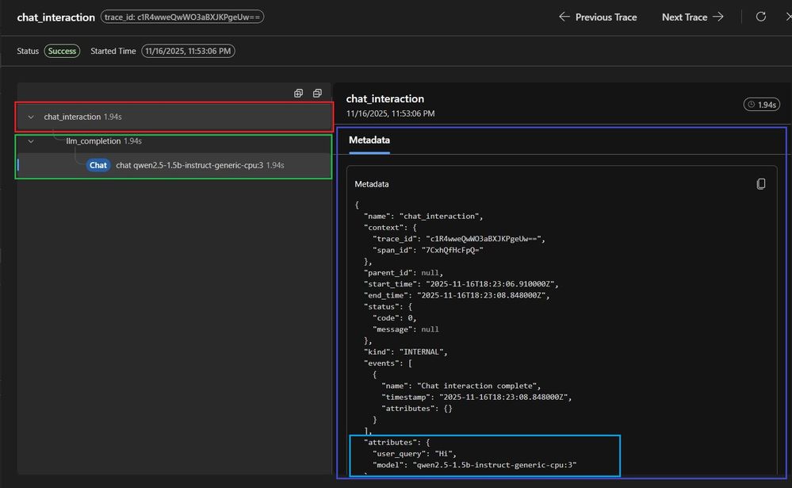Go to the Next Trace
792x488 pixels.
pos(692,17)
